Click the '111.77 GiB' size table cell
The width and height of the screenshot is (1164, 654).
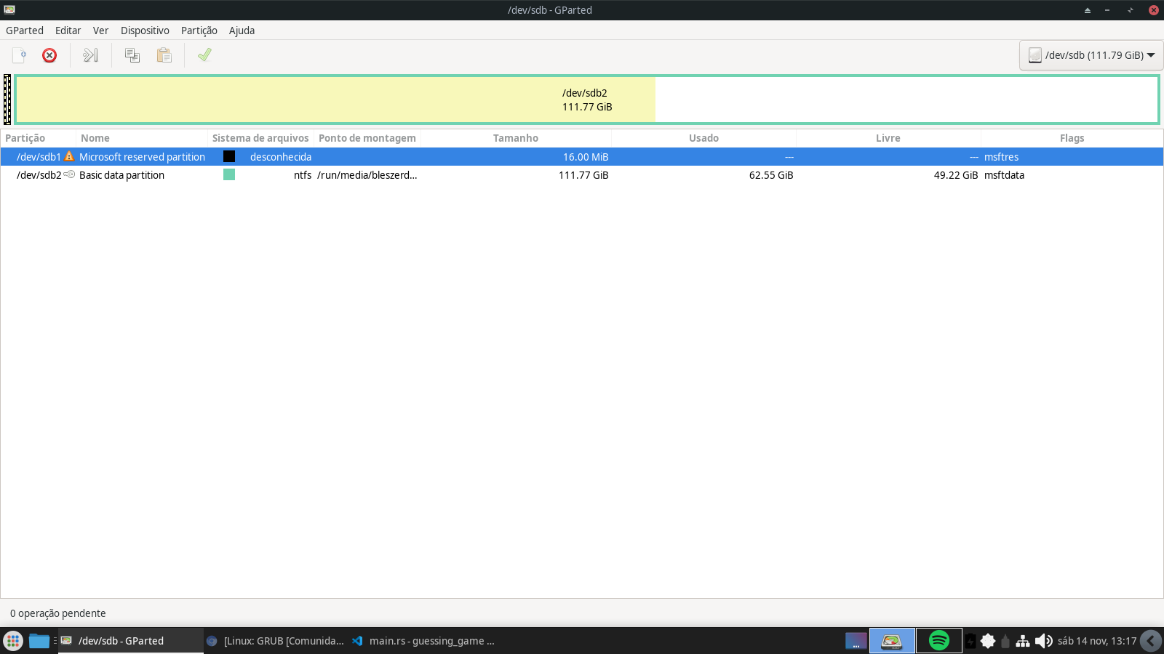point(583,175)
